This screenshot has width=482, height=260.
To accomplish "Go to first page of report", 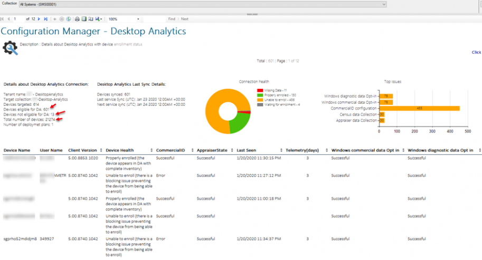I will click(x=2, y=19).
